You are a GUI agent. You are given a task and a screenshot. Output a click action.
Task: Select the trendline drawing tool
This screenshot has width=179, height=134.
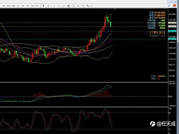coord(64,6)
